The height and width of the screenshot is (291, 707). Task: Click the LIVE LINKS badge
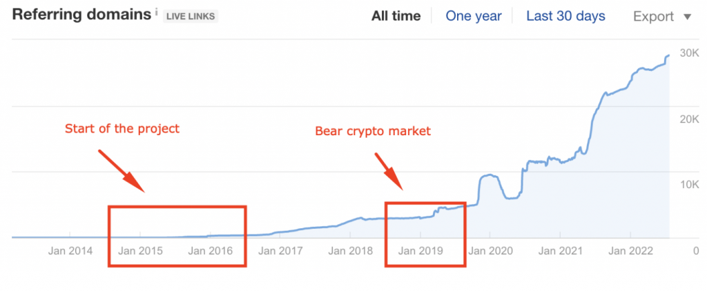[x=190, y=17]
